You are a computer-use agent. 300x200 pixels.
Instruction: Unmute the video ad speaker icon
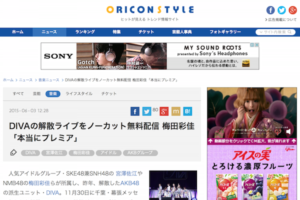tap(288, 131)
